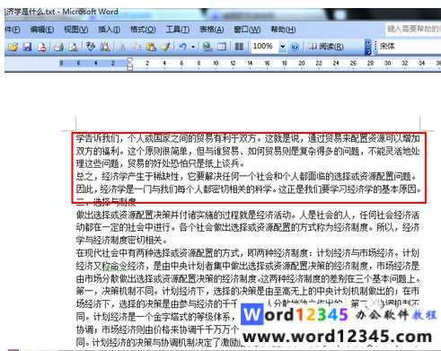Save the document with the floppy disk icon
The width and height of the screenshot is (441, 351).
(27, 47)
